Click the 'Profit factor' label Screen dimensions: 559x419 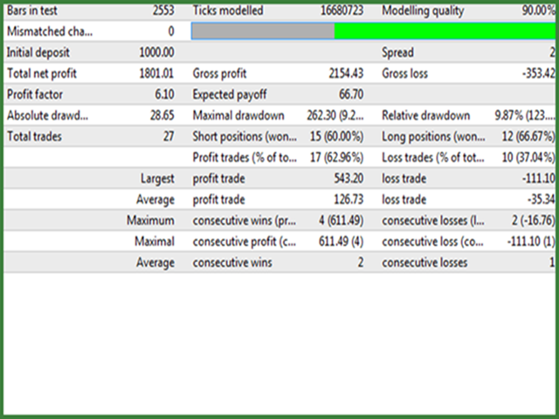click(35, 94)
